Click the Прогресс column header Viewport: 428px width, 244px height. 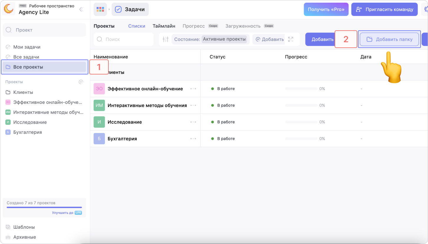pyautogui.click(x=296, y=57)
